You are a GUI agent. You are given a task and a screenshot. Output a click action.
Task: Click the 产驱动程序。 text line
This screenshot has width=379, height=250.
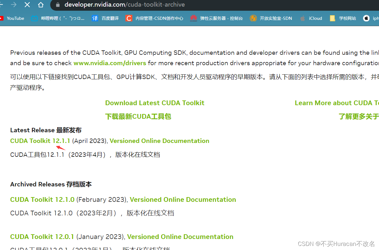point(28,87)
